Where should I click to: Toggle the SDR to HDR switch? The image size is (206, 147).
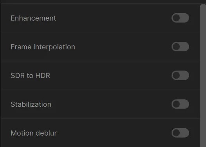pyautogui.click(x=180, y=75)
